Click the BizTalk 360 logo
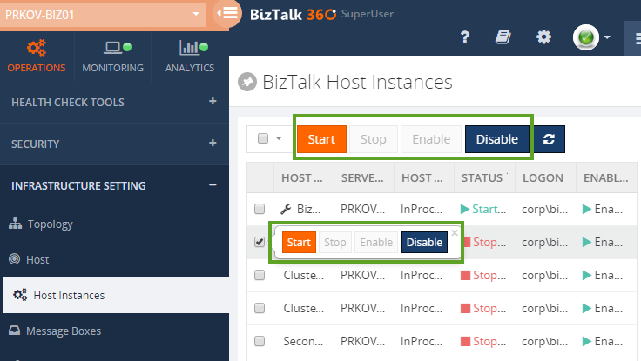The height and width of the screenshot is (361, 641). pyautogui.click(x=293, y=14)
